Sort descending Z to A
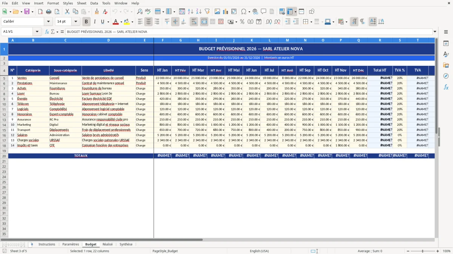This screenshot has height=254, width=453. coord(199,12)
